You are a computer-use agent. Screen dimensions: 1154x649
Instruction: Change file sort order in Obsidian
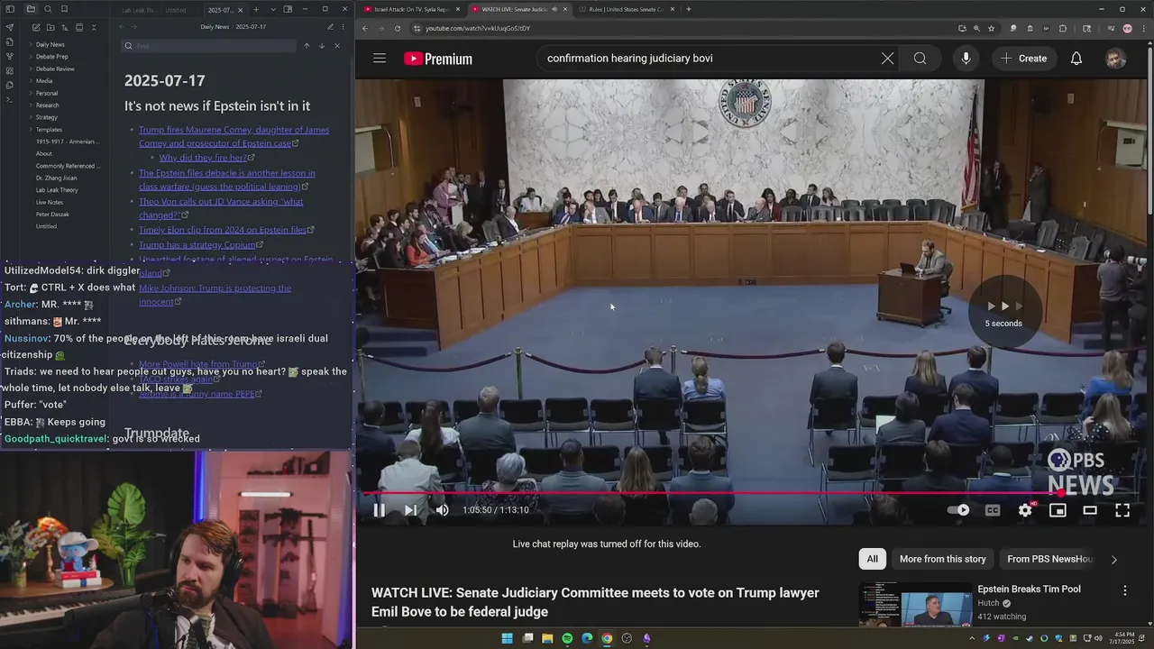tap(64, 28)
